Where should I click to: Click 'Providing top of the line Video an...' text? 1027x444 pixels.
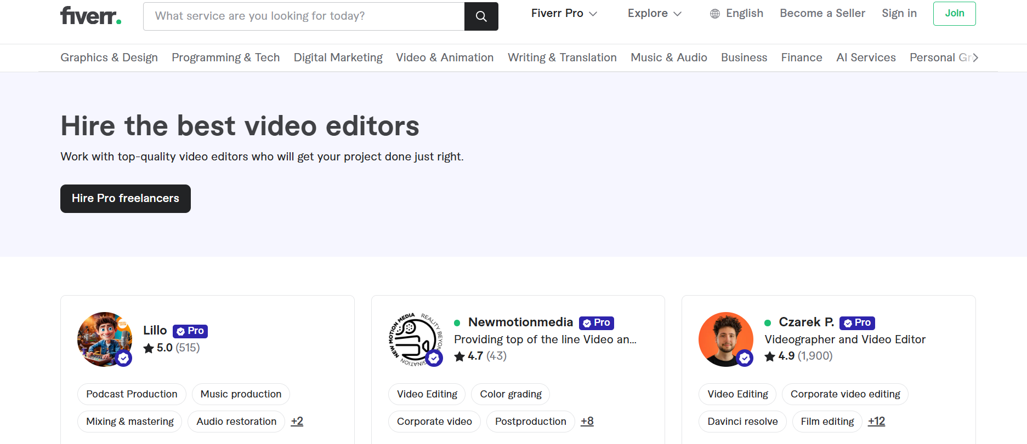[x=545, y=339]
